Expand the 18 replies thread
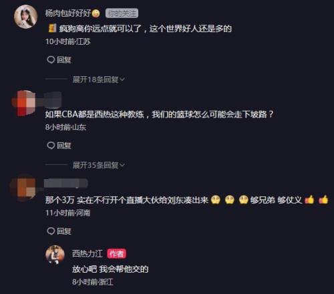Viewport: 334px width, 294px height. pos(96,80)
